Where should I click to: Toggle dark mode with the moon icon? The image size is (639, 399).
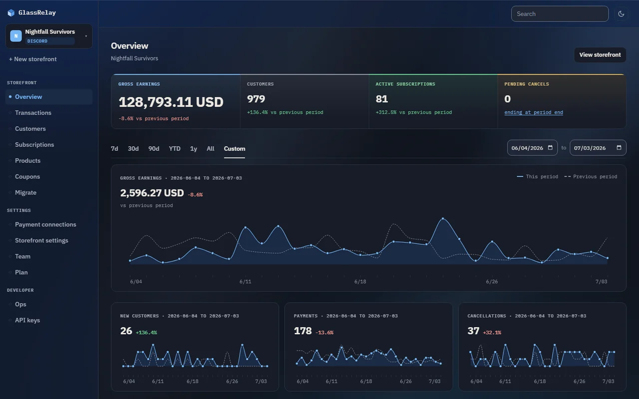coord(622,14)
